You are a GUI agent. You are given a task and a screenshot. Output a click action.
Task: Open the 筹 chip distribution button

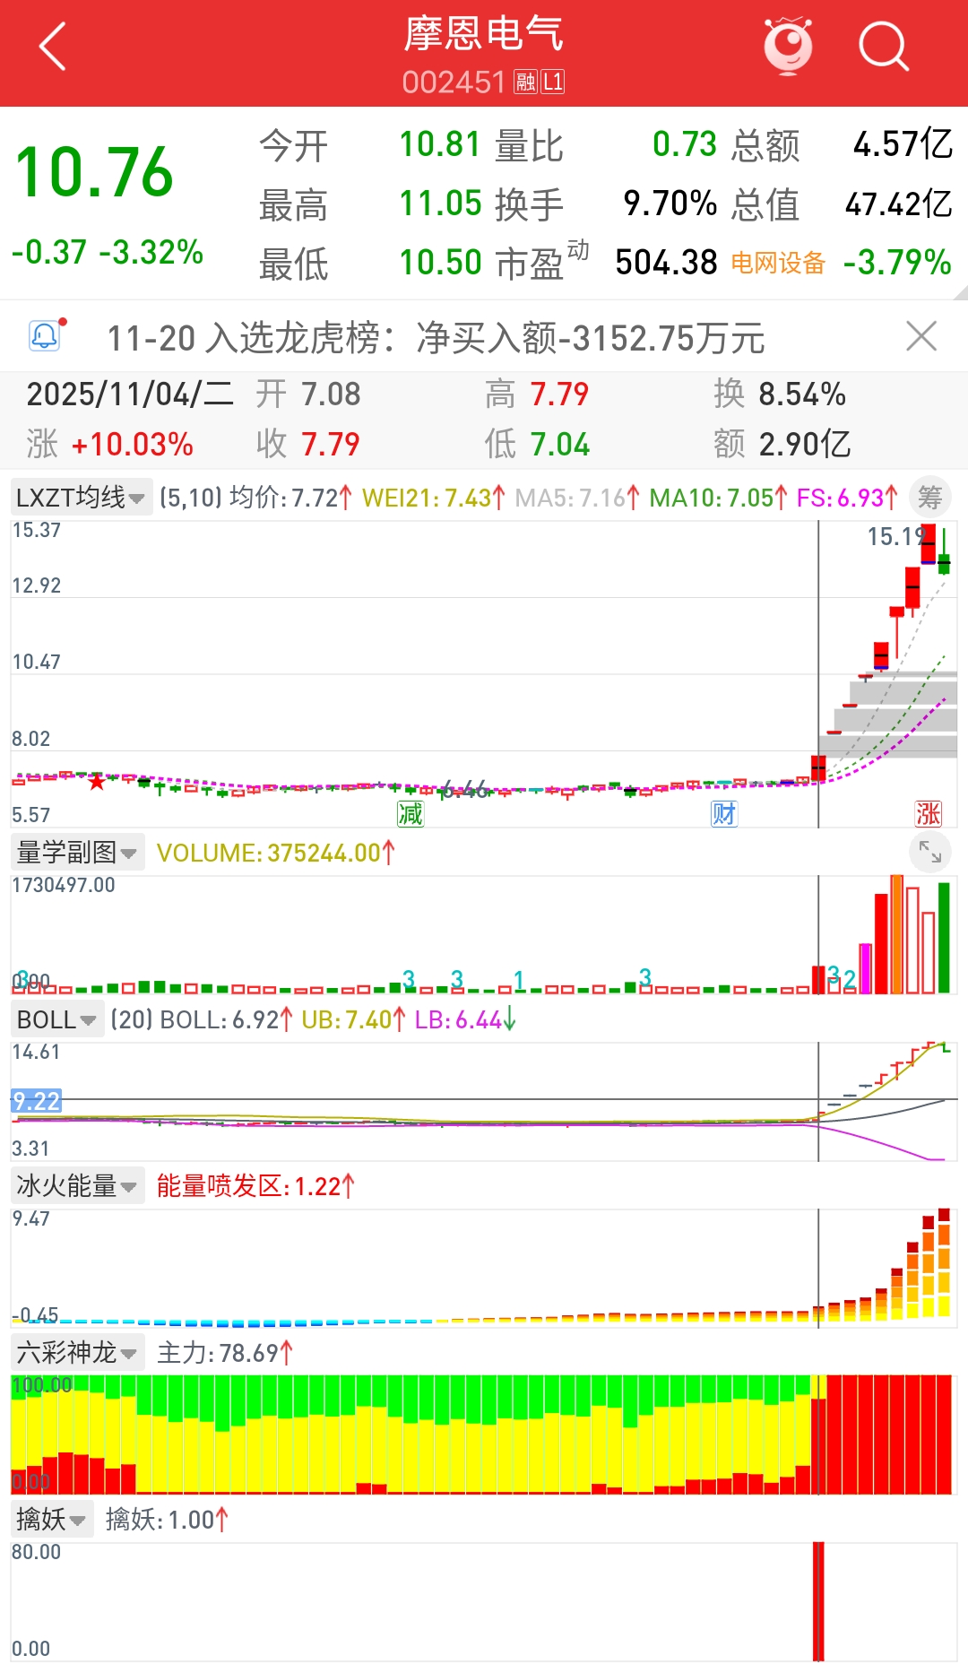[x=930, y=498]
